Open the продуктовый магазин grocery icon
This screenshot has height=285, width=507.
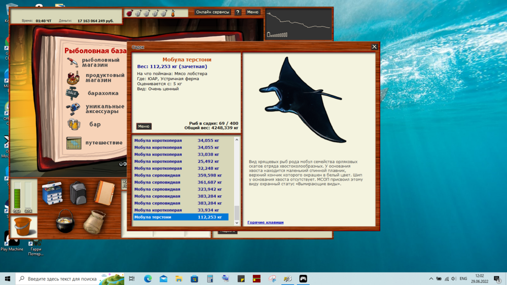73,78
